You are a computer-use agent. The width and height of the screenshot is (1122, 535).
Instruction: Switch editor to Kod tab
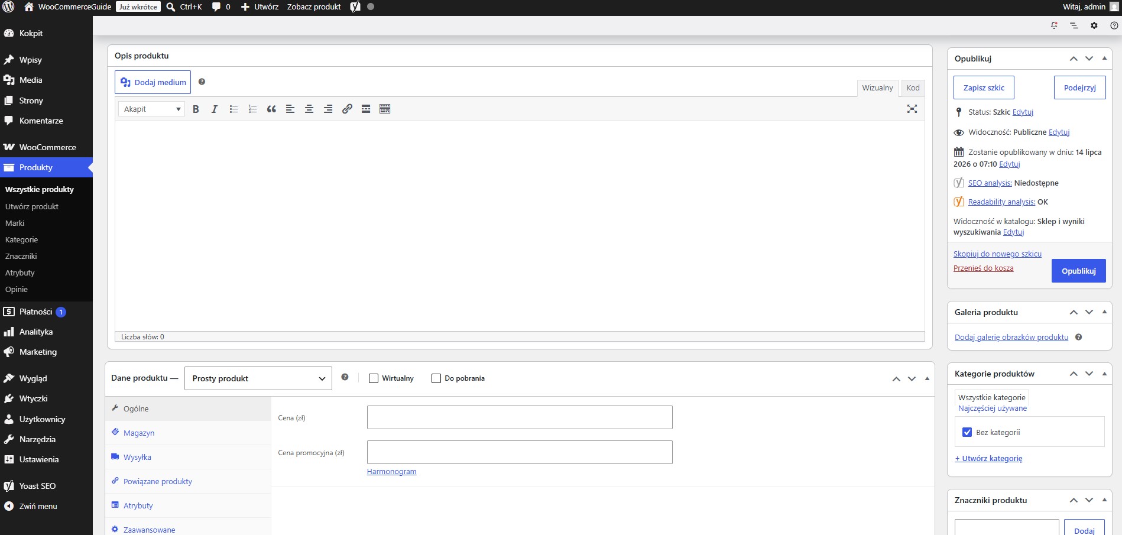(913, 87)
